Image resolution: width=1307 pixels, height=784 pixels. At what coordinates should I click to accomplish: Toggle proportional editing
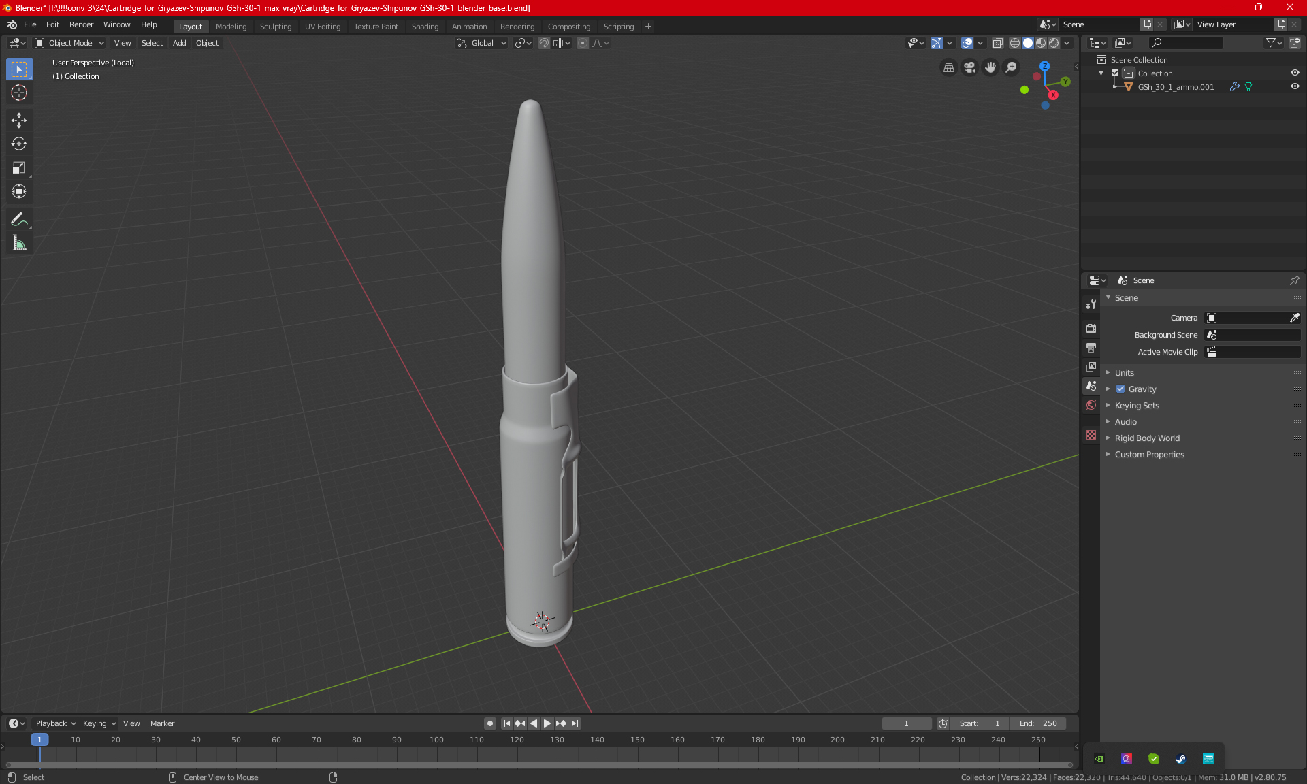click(583, 43)
